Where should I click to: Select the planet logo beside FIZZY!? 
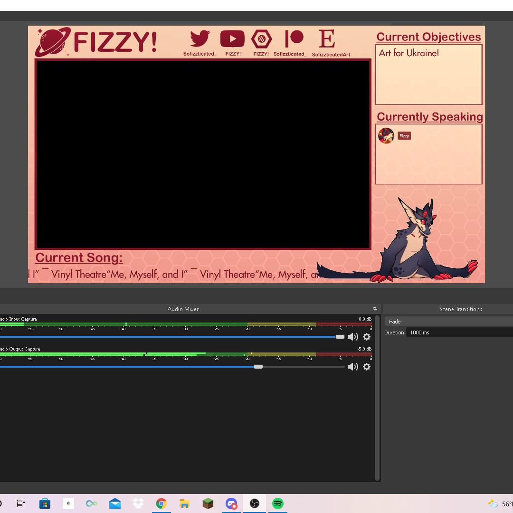coord(53,41)
